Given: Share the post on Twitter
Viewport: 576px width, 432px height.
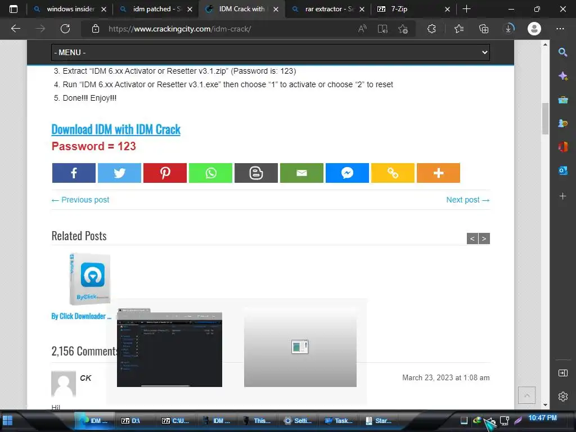Looking at the screenshot, I should [119, 173].
